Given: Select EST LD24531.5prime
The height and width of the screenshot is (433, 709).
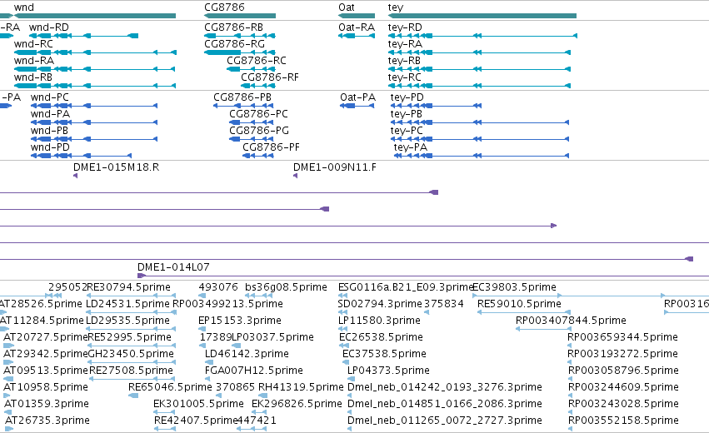Looking at the screenshot, I should click(x=128, y=304).
